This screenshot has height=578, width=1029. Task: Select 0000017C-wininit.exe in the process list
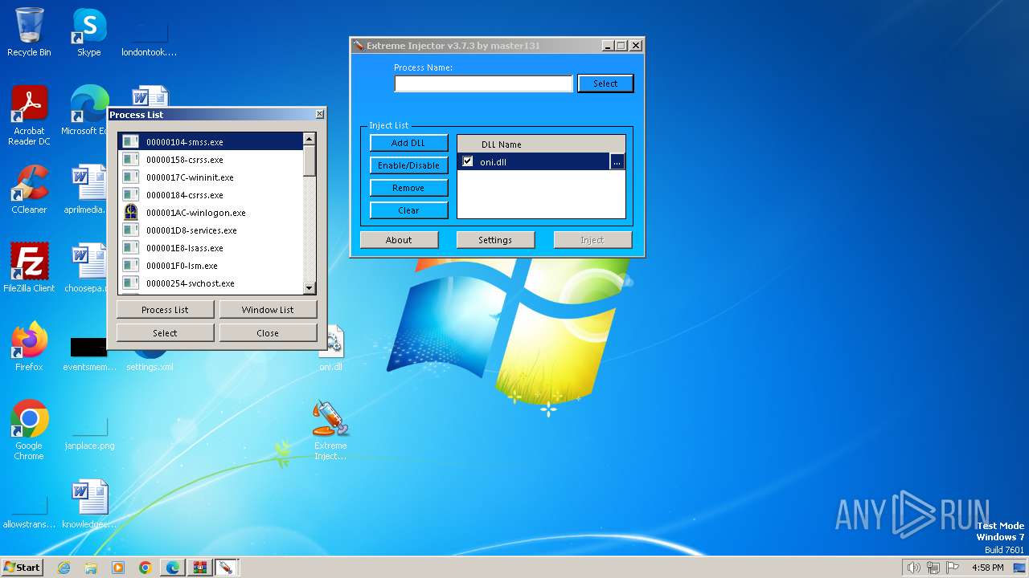(211, 177)
